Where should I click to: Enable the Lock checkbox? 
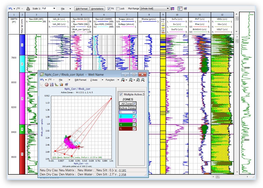pos(117,8)
